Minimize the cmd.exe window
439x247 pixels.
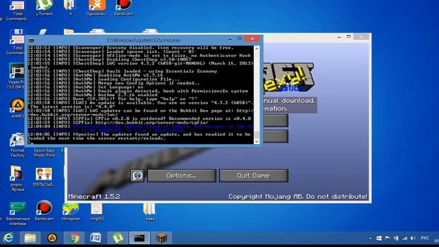pos(230,39)
